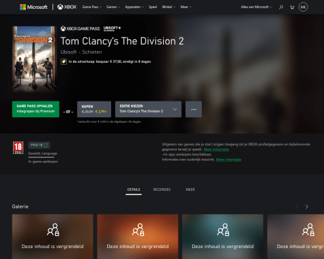
Task: Click the In-game aankopen text
Action: [43, 162]
